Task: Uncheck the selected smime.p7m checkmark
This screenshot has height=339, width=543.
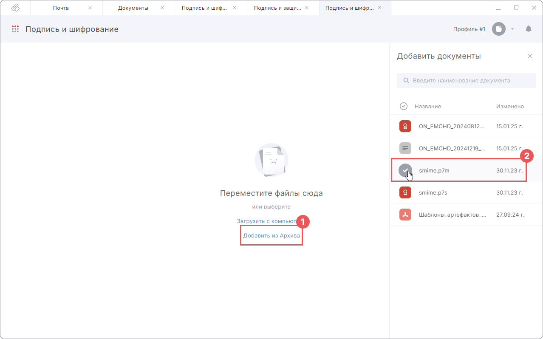Action: click(x=405, y=170)
